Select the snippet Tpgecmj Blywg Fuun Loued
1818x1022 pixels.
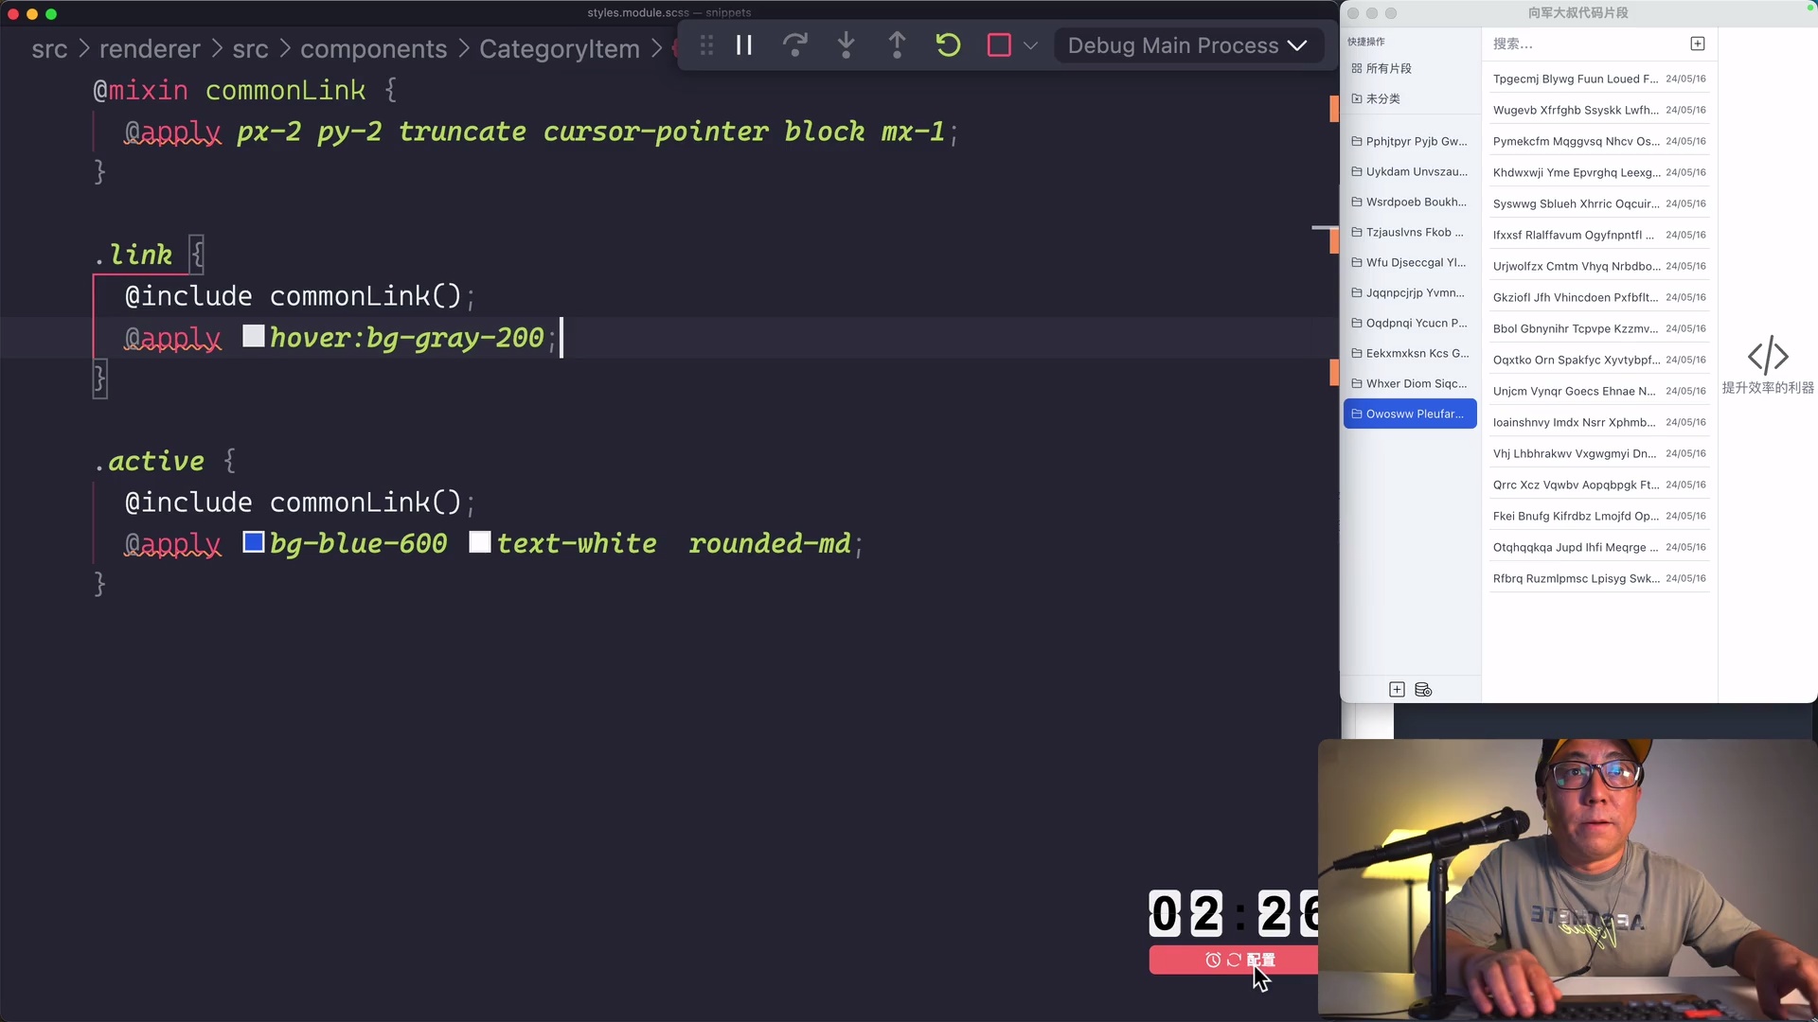[x=1575, y=79]
